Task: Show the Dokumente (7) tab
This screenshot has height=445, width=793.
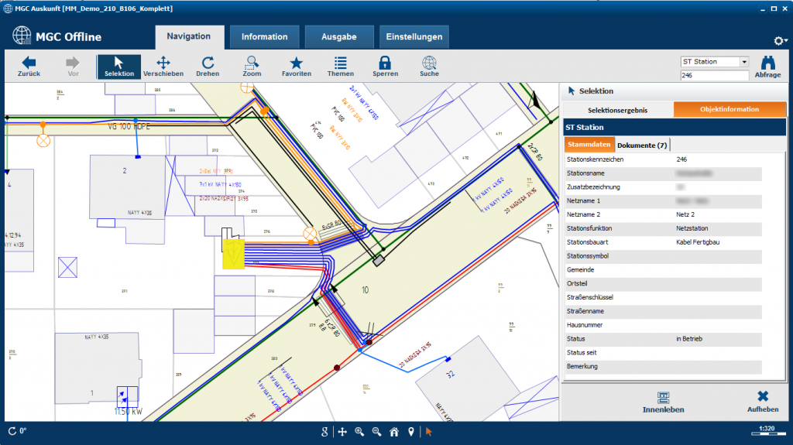Action: pos(642,145)
